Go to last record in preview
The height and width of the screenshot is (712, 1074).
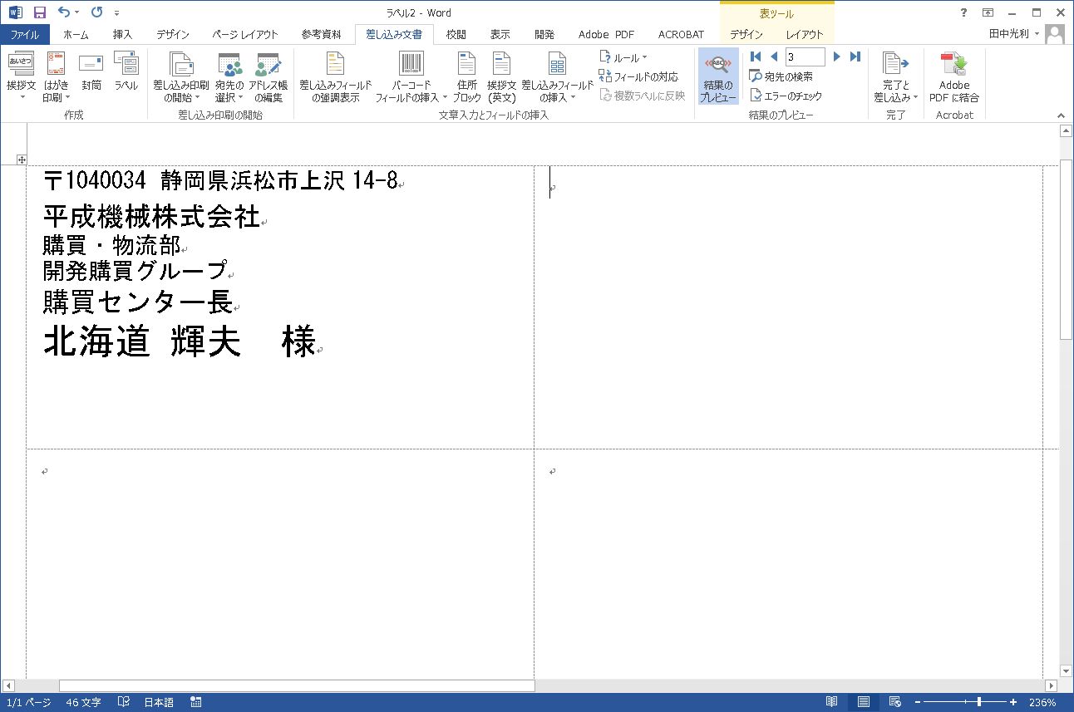(855, 56)
